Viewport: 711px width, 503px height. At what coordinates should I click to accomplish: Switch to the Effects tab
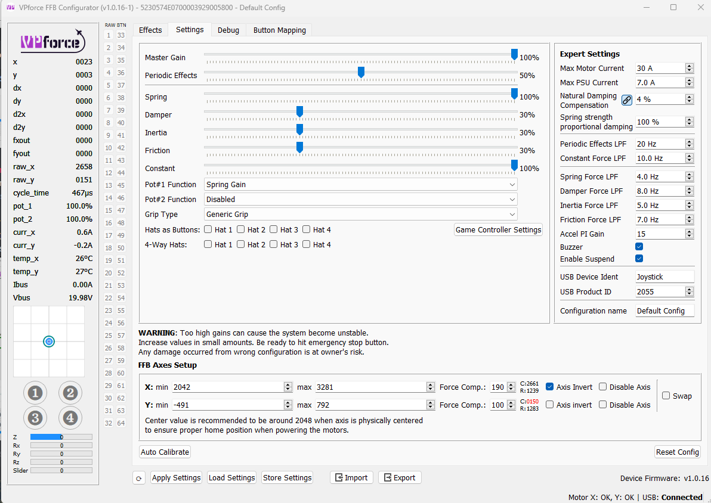pyautogui.click(x=150, y=30)
